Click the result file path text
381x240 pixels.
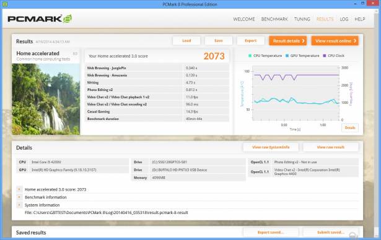pyautogui.click(x=106, y=213)
